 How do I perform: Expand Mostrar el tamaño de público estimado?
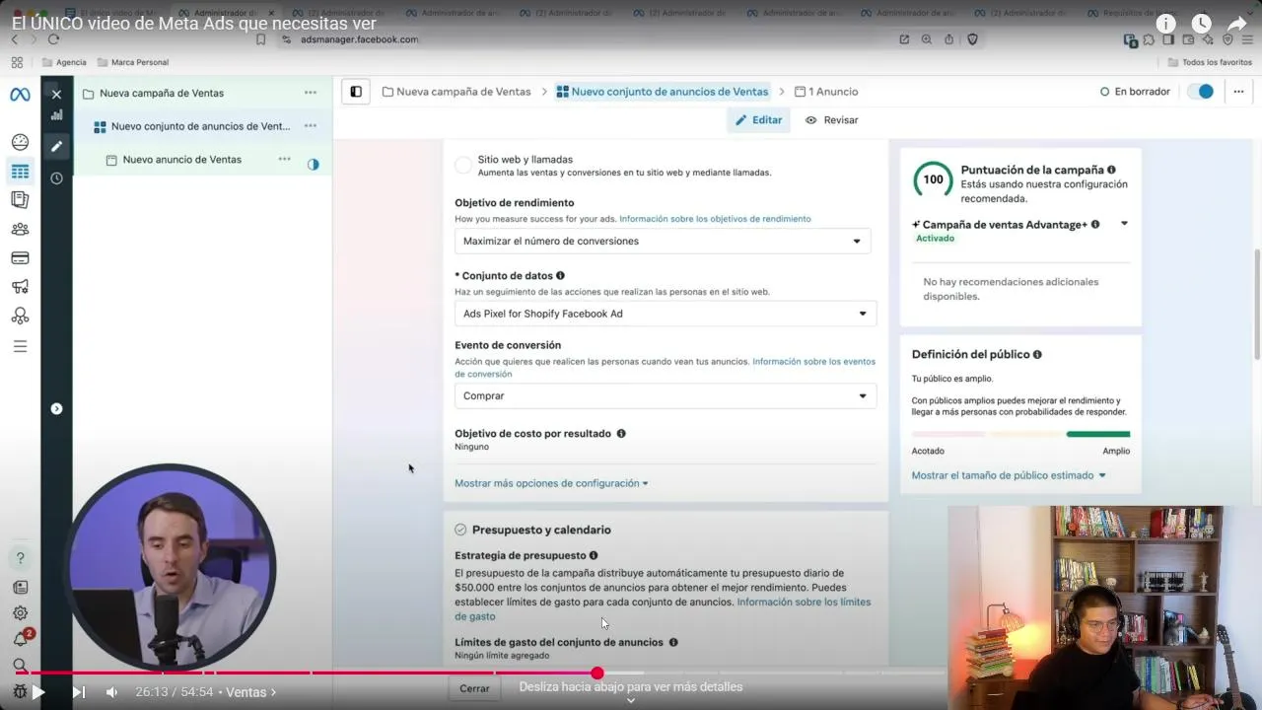(x=1009, y=475)
